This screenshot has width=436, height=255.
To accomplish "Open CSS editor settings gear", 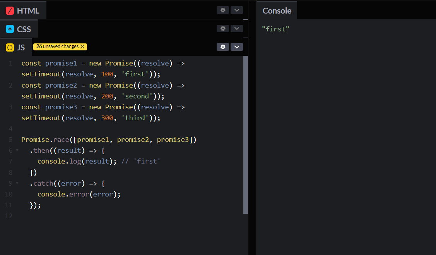I will (x=223, y=28).
